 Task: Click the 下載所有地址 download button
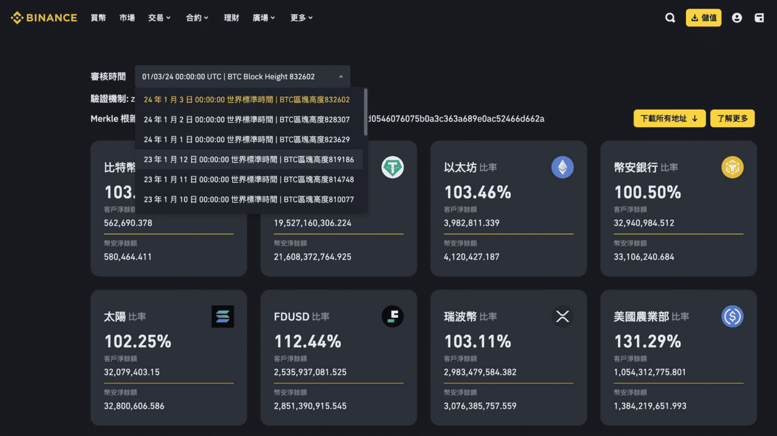coord(669,118)
